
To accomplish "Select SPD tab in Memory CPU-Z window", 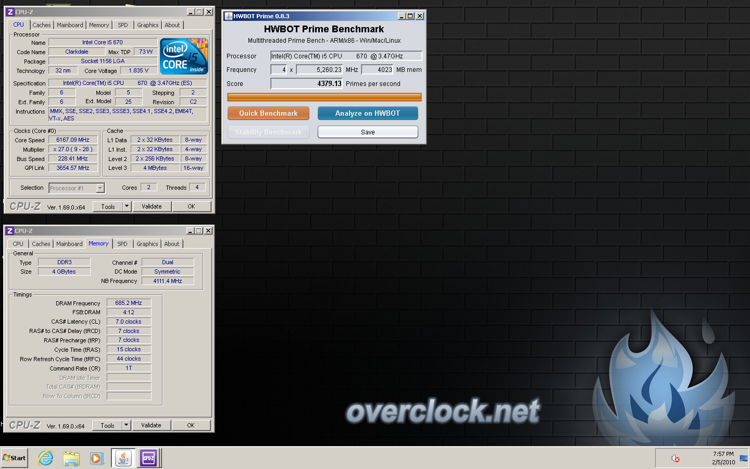I will click(122, 244).
